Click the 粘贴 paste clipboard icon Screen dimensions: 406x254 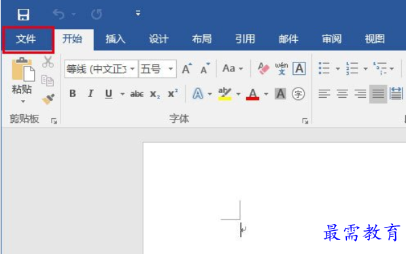23,69
